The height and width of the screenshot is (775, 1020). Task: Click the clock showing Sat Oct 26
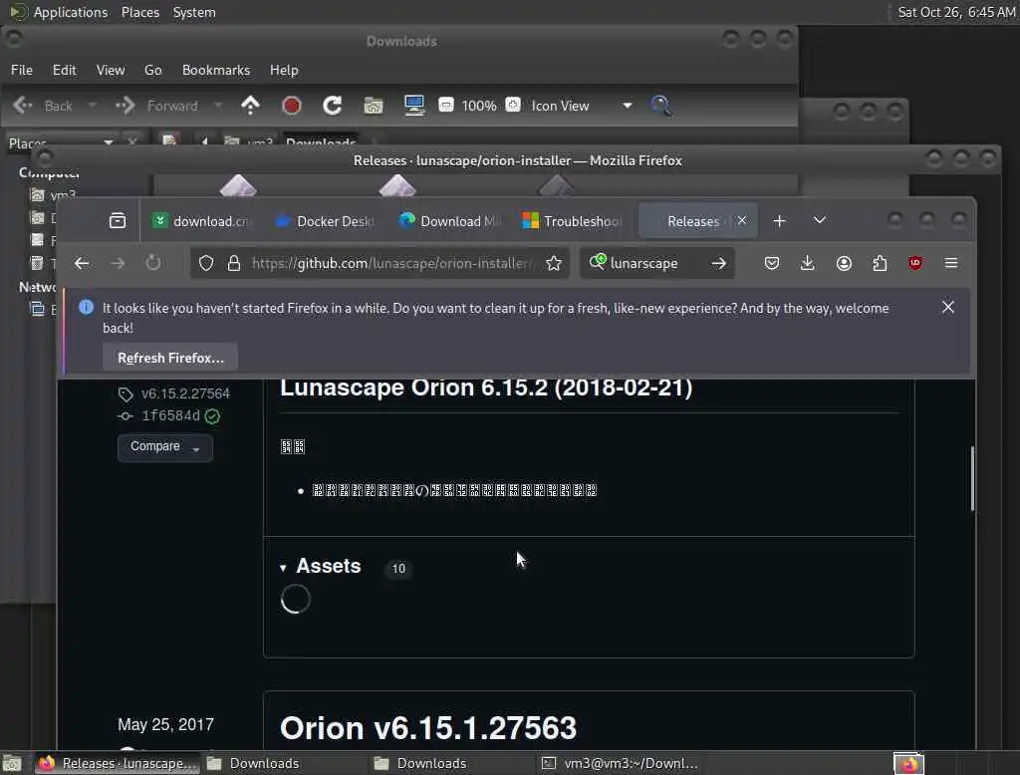956,12
